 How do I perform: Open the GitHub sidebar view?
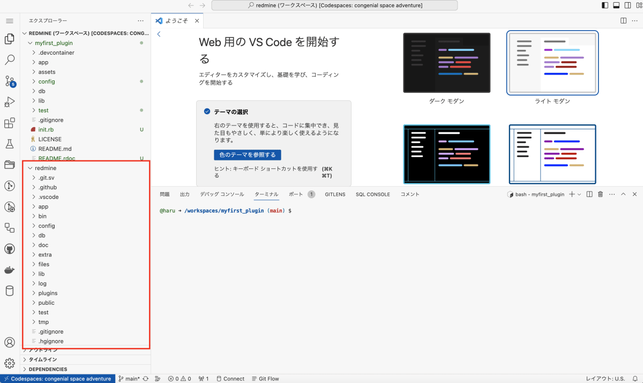point(9,248)
